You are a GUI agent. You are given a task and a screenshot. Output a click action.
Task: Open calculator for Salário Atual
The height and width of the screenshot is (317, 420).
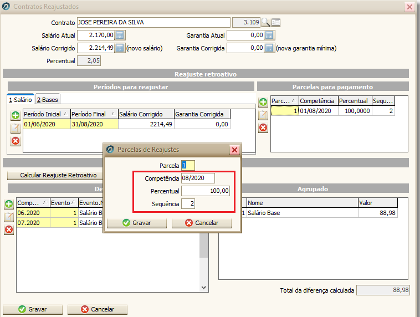tap(120, 35)
